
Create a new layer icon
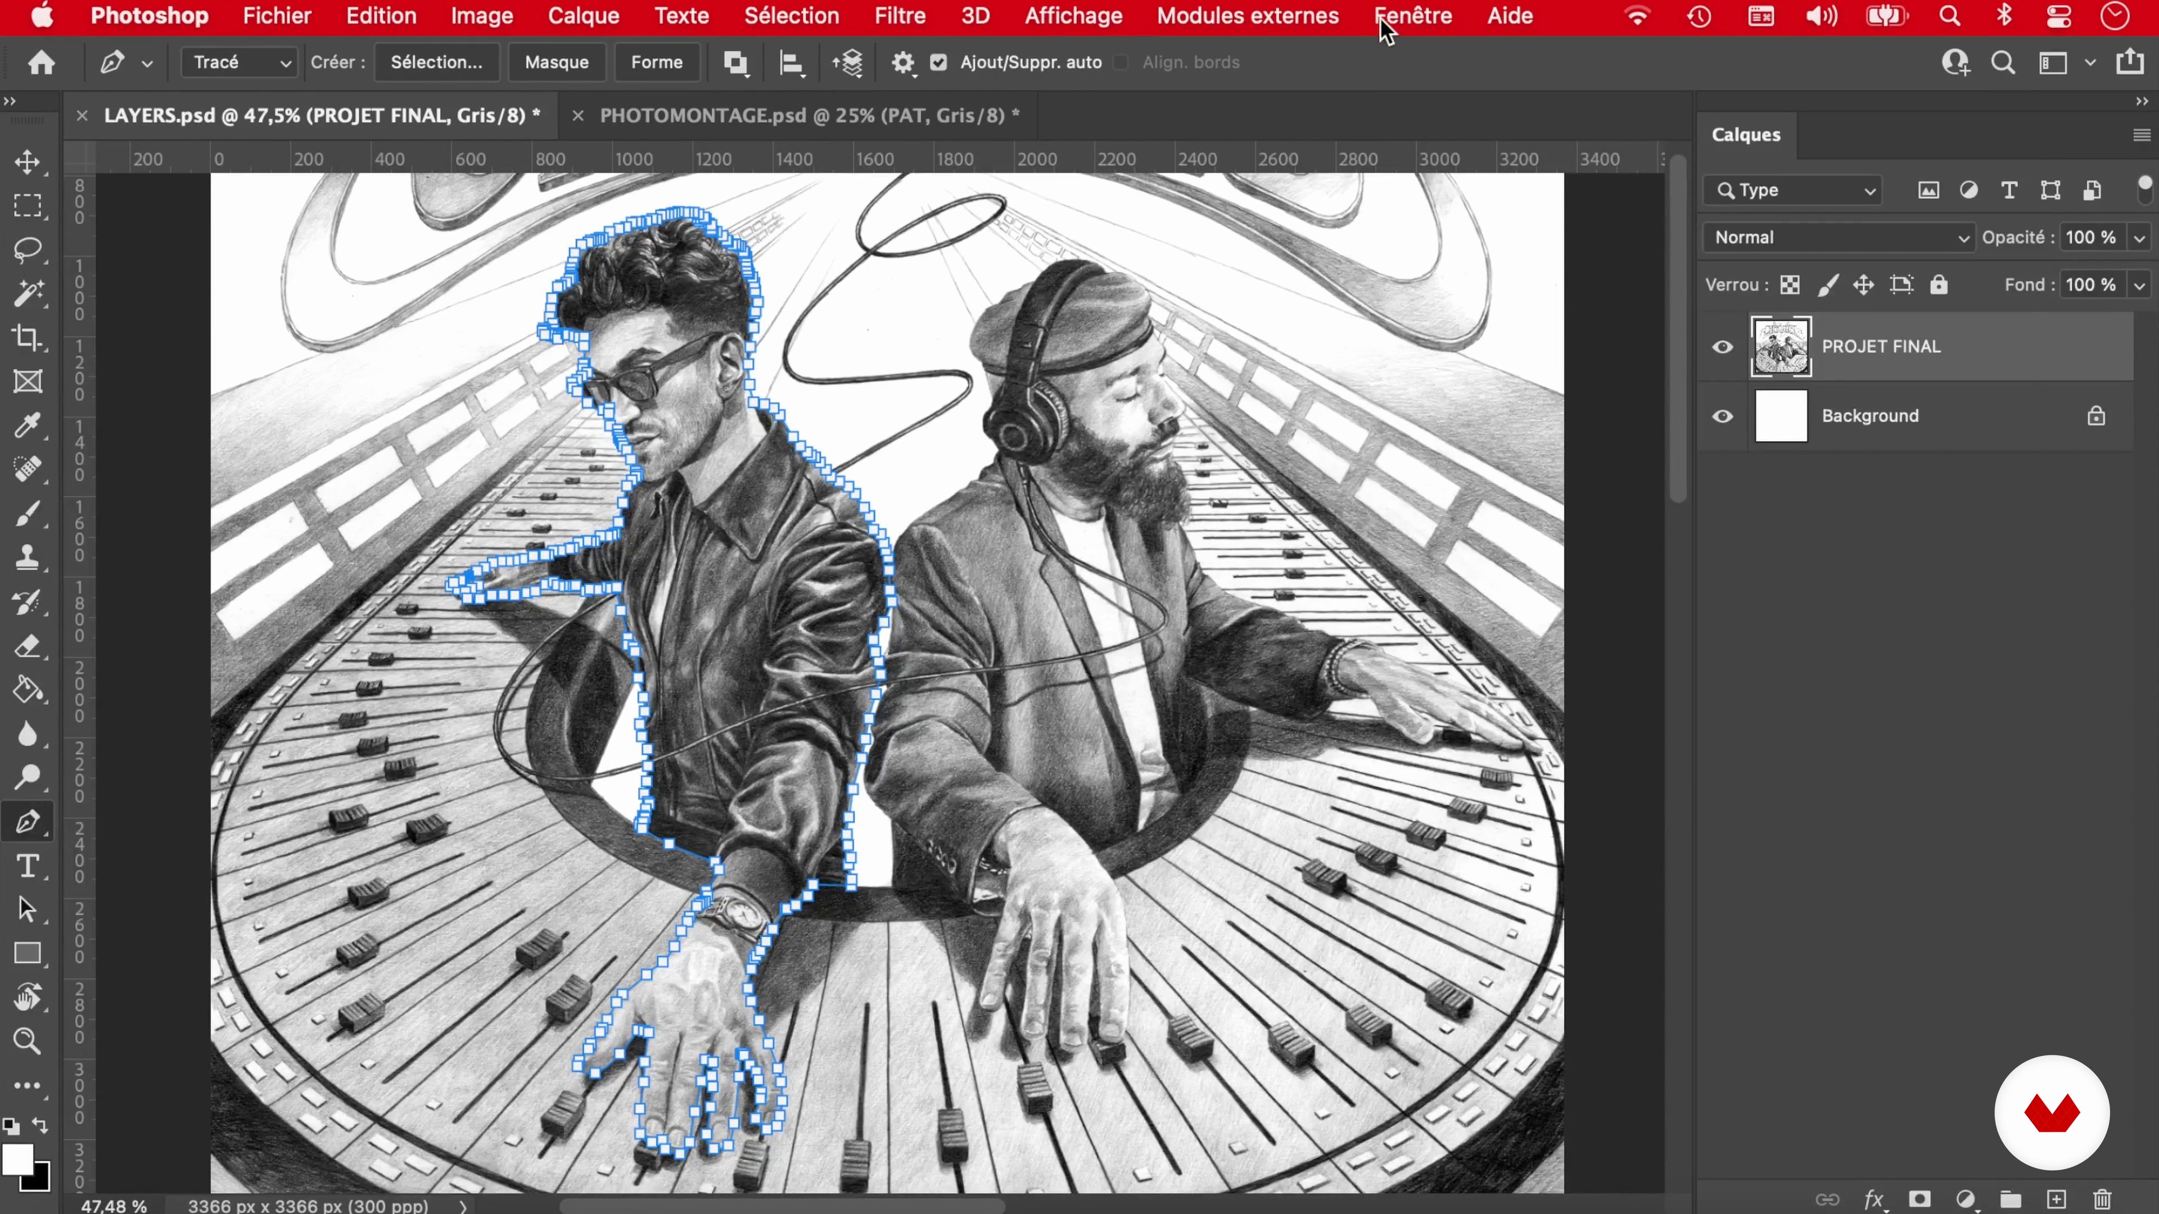click(x=2057, y=1199)
